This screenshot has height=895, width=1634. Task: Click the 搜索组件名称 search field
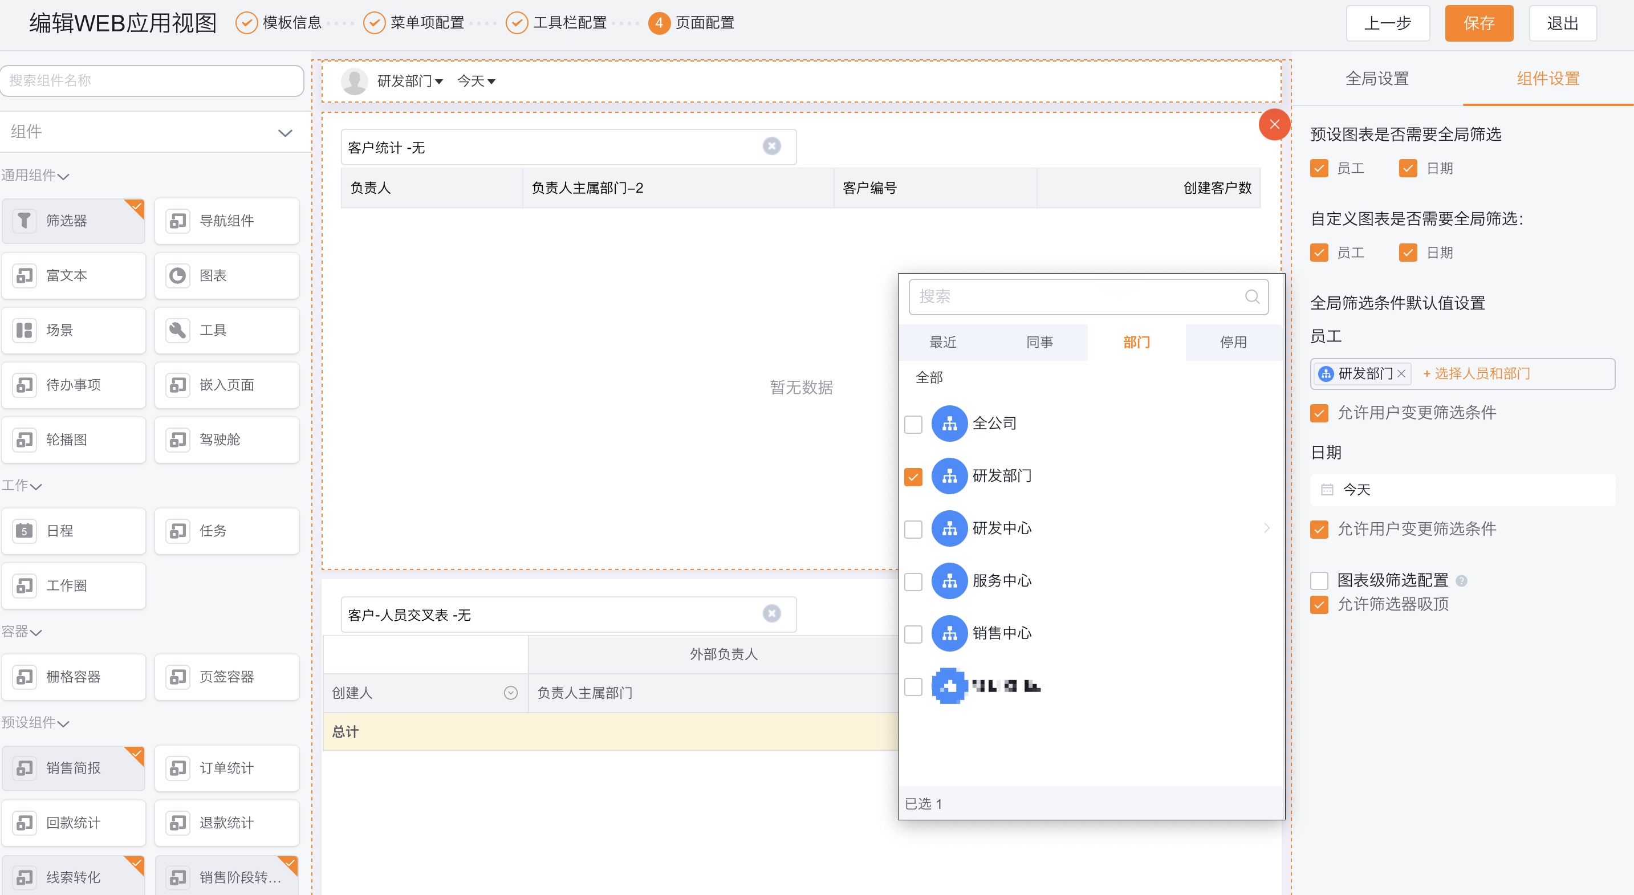coord(152,80)
